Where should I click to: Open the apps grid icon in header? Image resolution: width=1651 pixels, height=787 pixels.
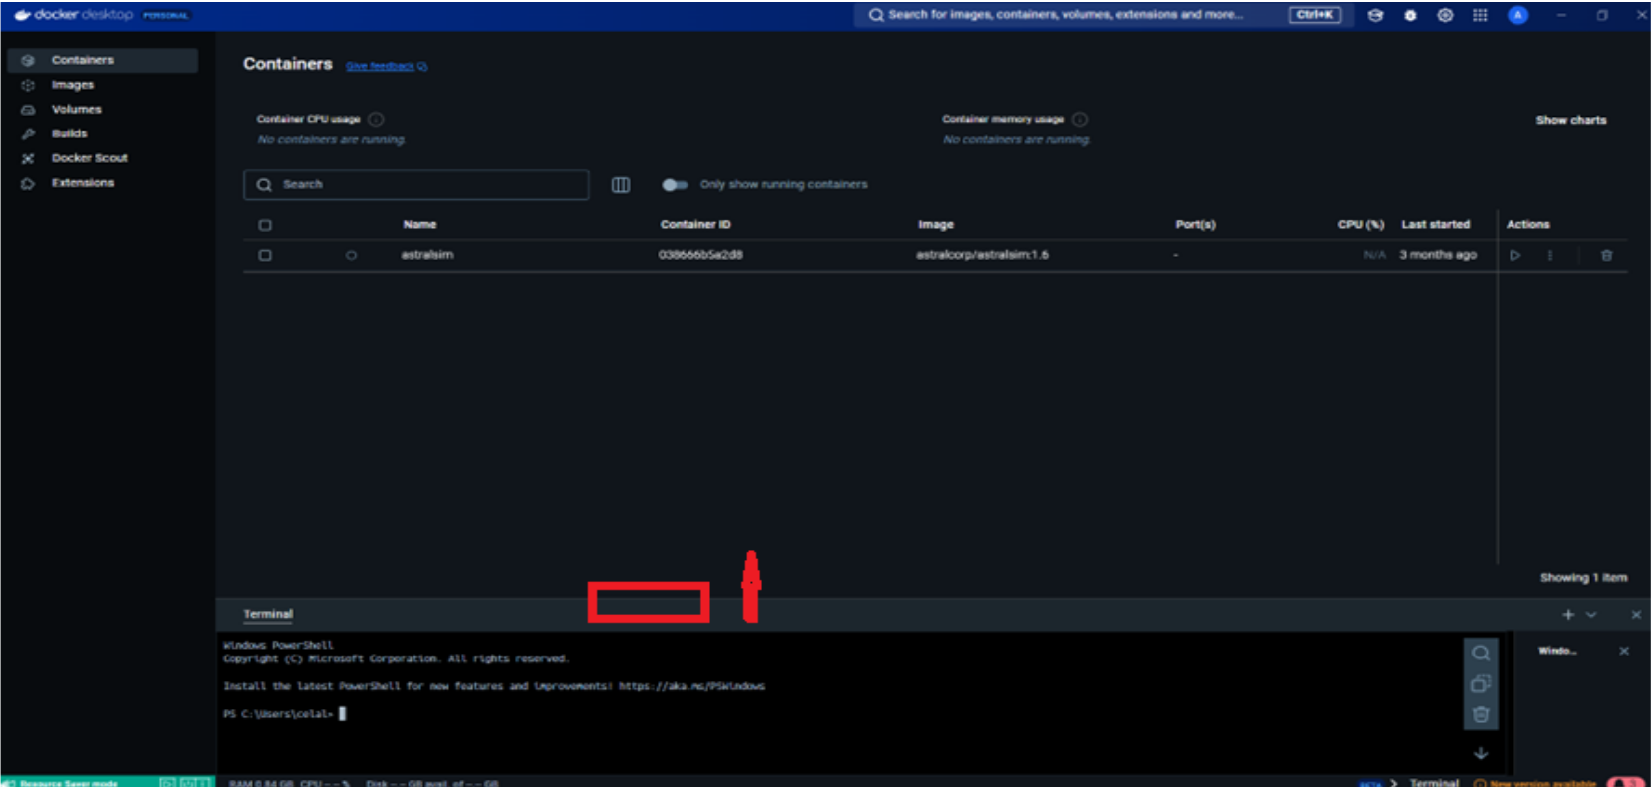click(1480, 15)
